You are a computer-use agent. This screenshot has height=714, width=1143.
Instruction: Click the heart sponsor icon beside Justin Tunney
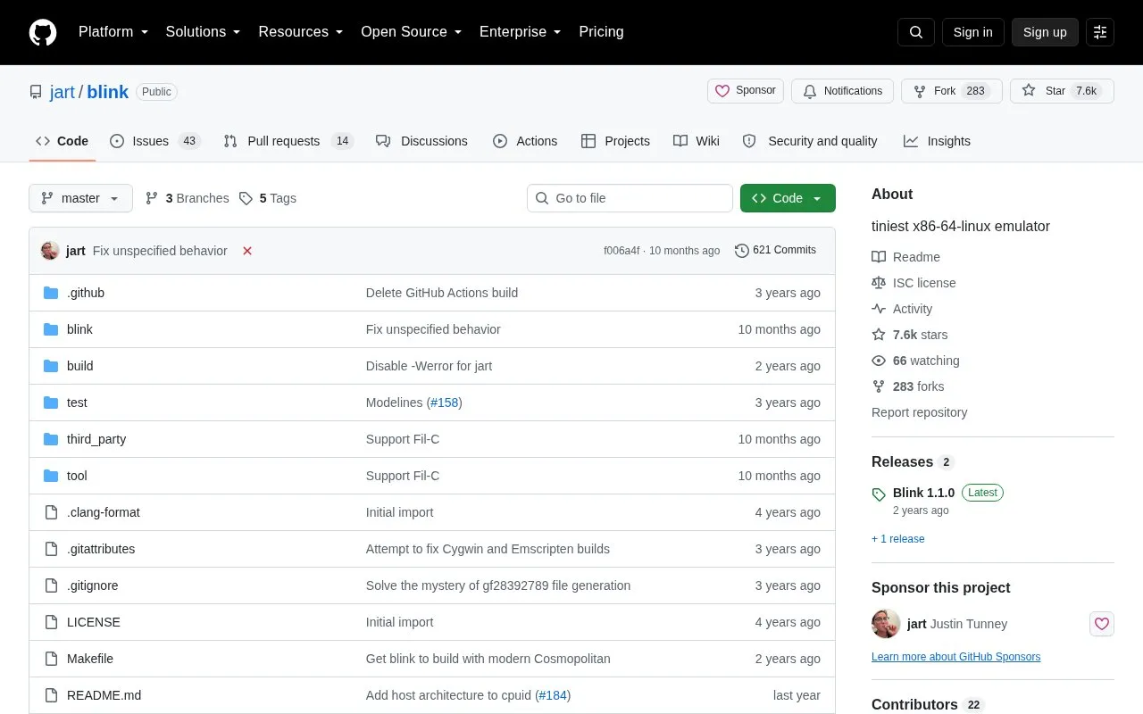pos(1102,624)
